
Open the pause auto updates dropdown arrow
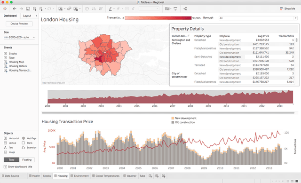(45, 8)
